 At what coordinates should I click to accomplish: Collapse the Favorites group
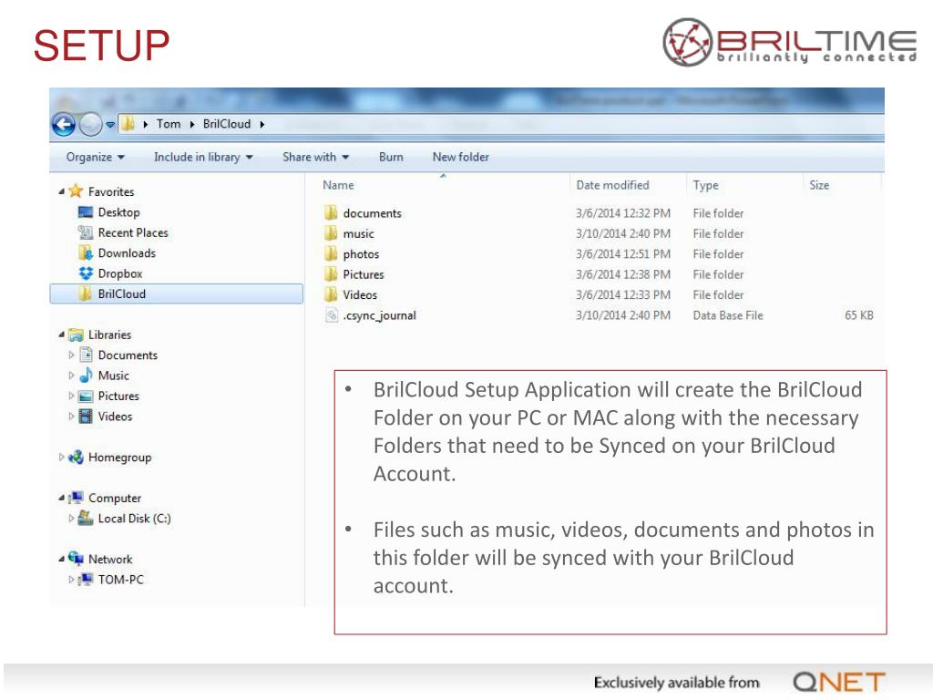(61, 191)
